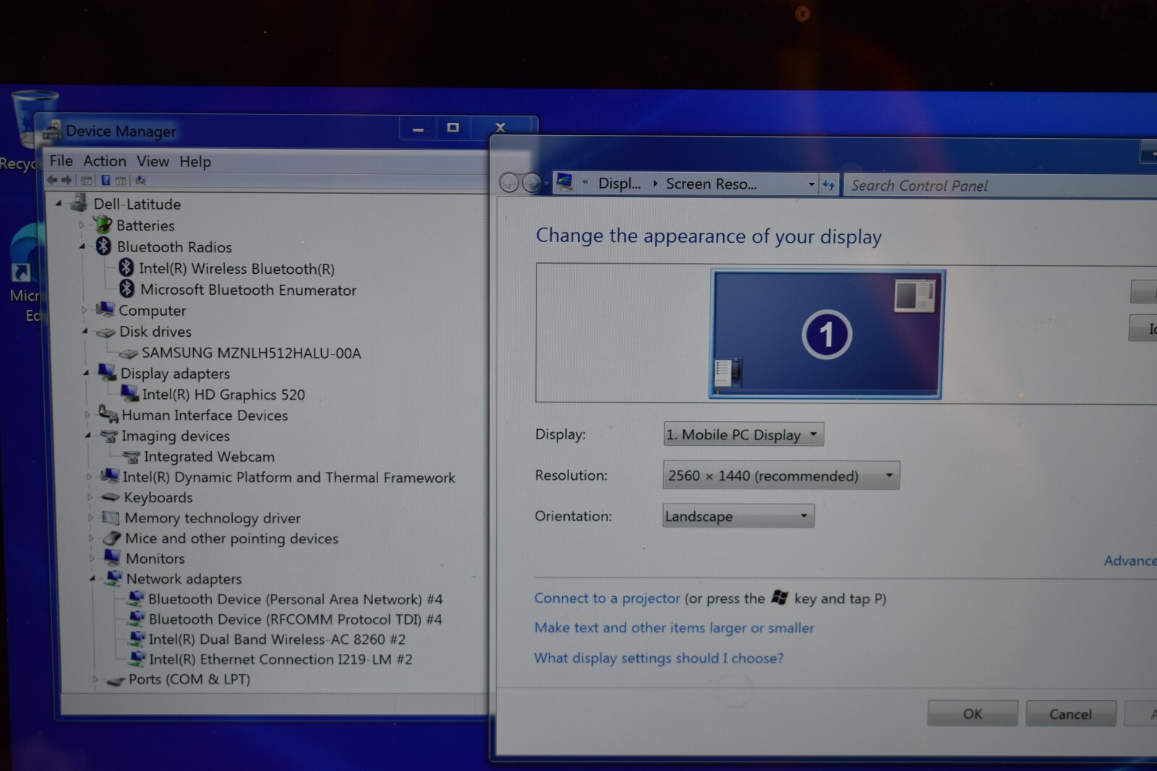The width and height of the screenshot is (1157, 771).
Task: Click 'What display settings should I choose?'
Action: click(659, 658)
